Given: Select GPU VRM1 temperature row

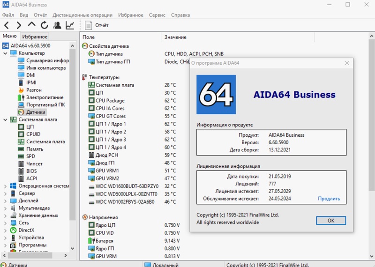Looking at the screenshot, I should click(x=132, y=171).
